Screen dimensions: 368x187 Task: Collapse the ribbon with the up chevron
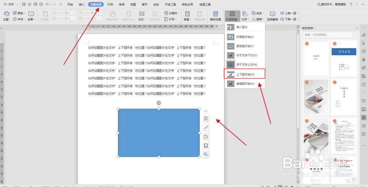364,4
